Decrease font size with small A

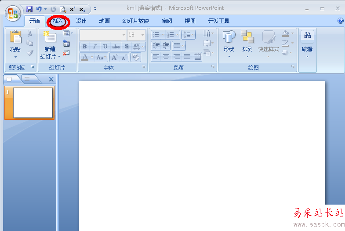point(124,57)
